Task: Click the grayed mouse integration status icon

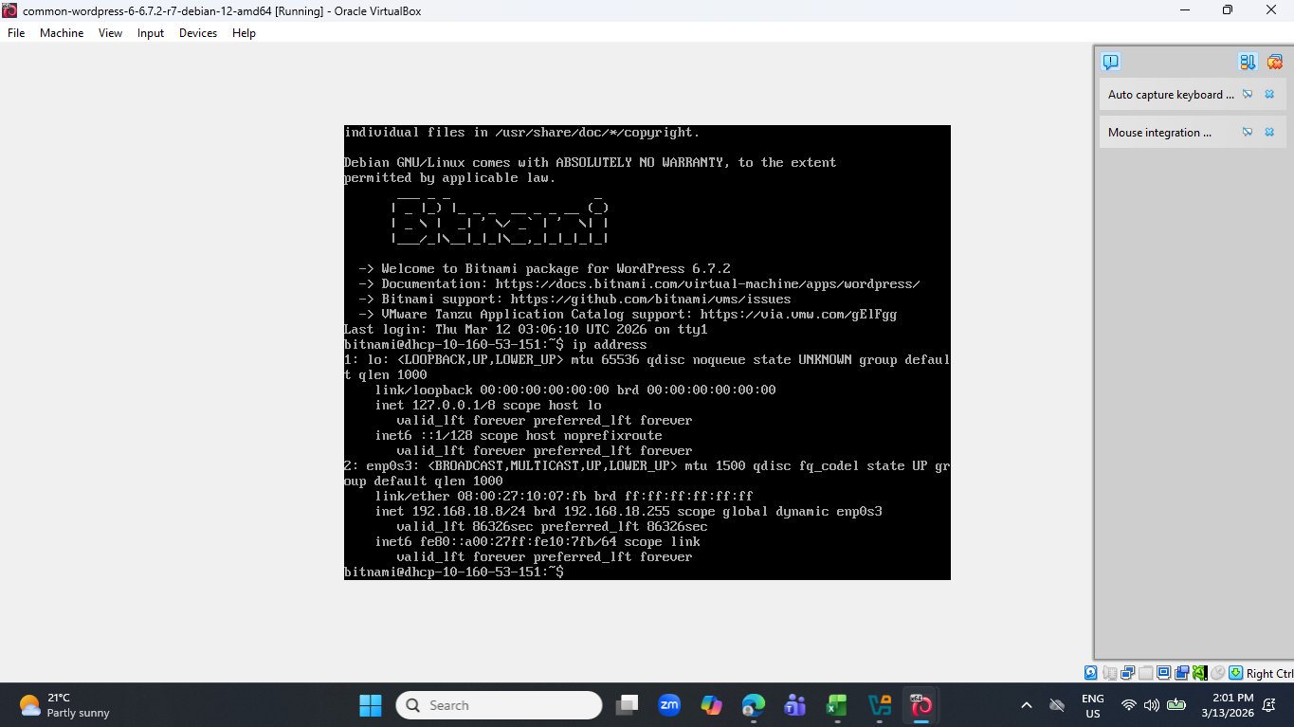Action: 1217,673
